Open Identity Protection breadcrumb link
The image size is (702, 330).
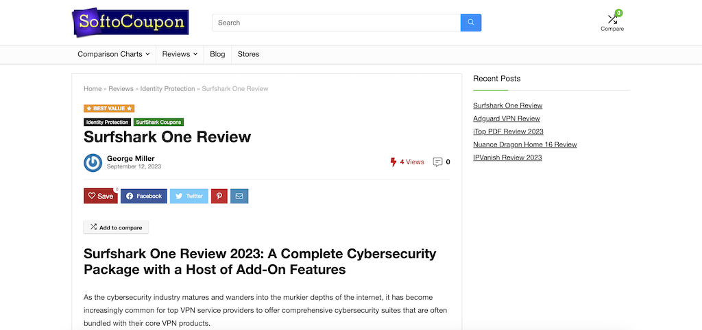click(x=167, y=88)
